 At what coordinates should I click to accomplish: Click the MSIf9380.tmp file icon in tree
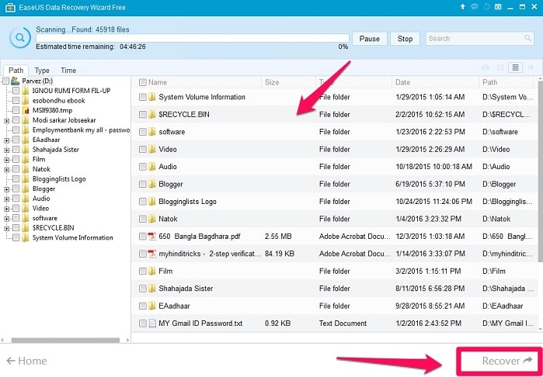(x=26, y=110)
